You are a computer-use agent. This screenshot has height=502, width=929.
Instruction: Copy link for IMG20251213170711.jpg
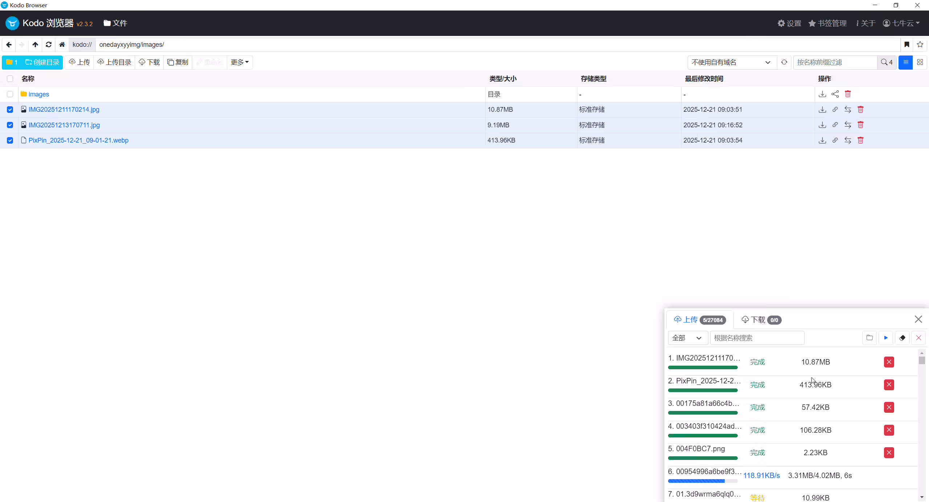pos(835,125)
